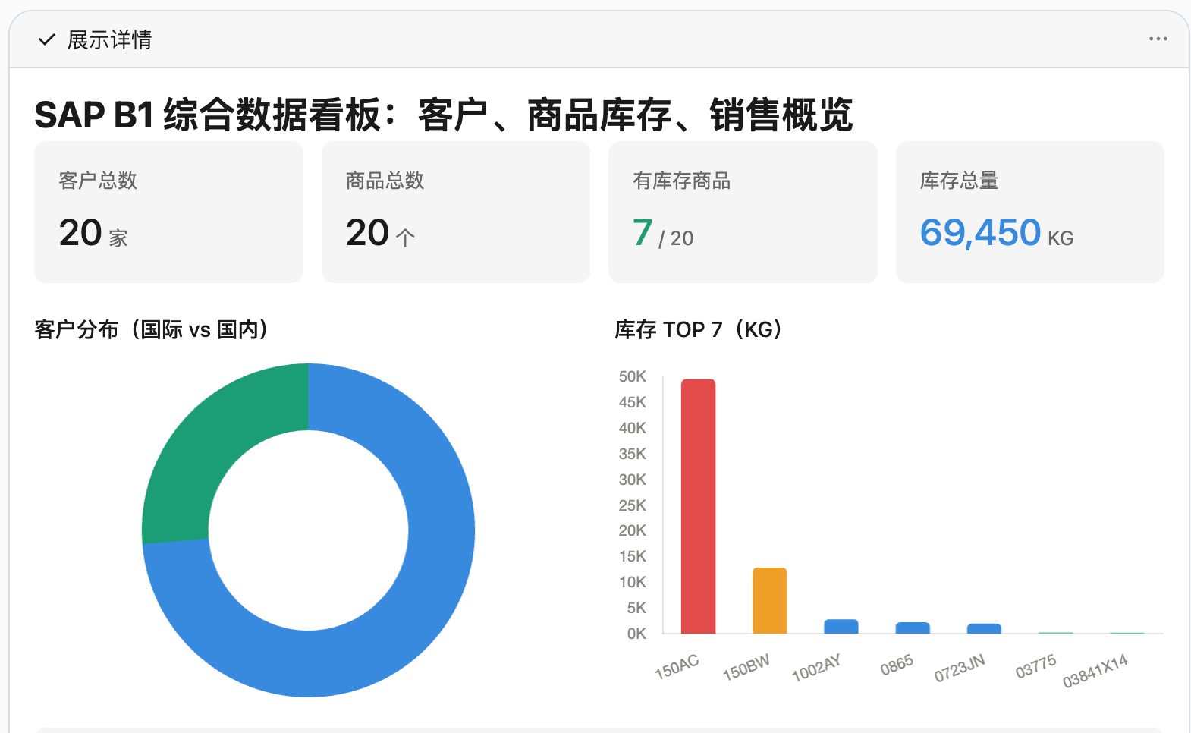The width and height of the screenshot is (1191, 733).
Task: Click the 03775 axis label
Action: 1036,666
